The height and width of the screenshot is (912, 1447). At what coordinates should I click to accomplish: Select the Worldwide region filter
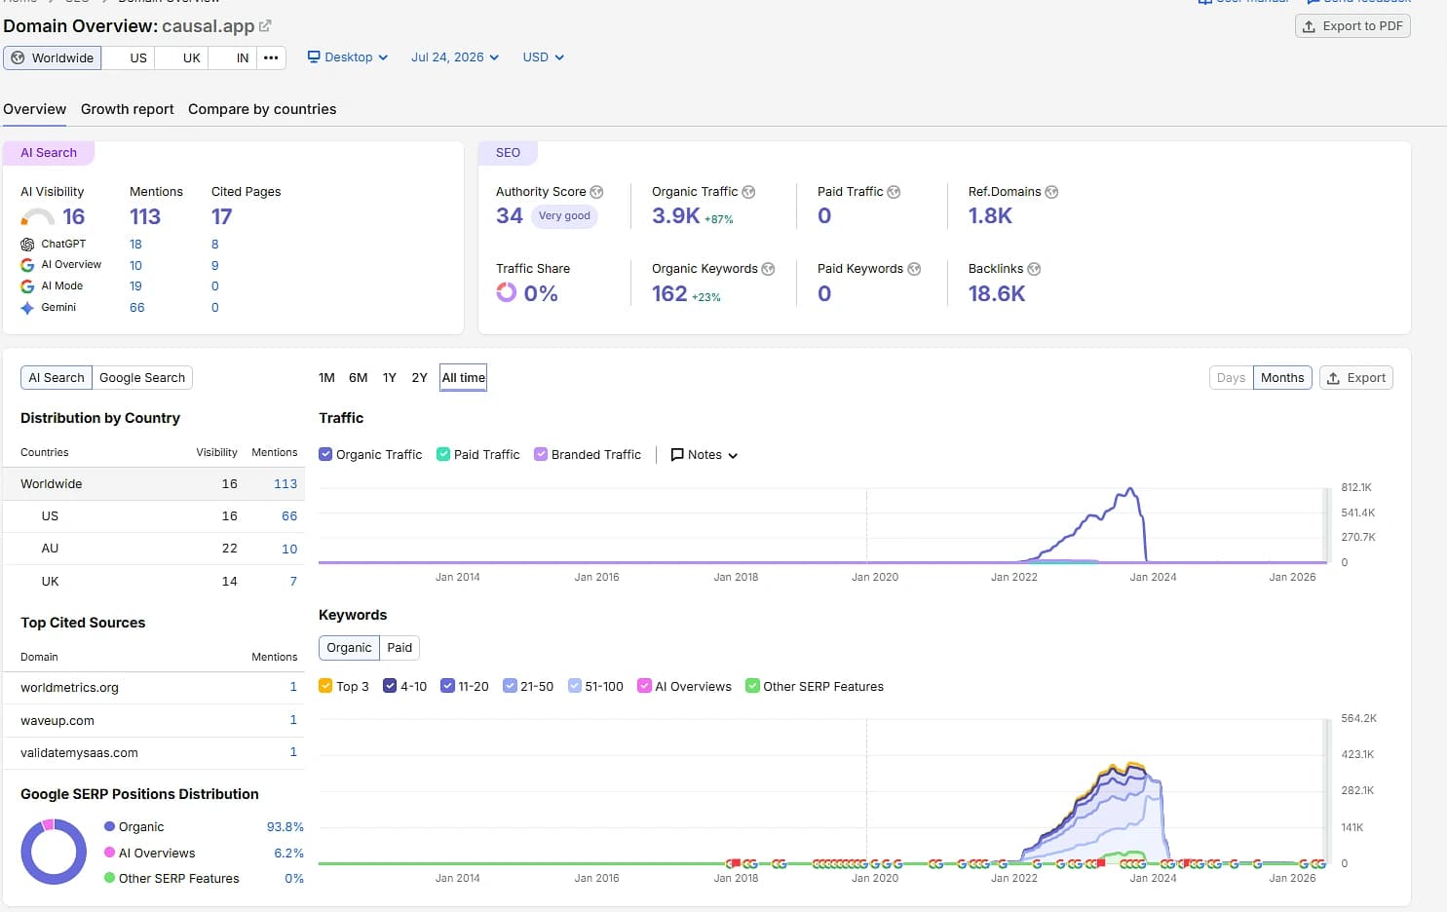(53, 57)
